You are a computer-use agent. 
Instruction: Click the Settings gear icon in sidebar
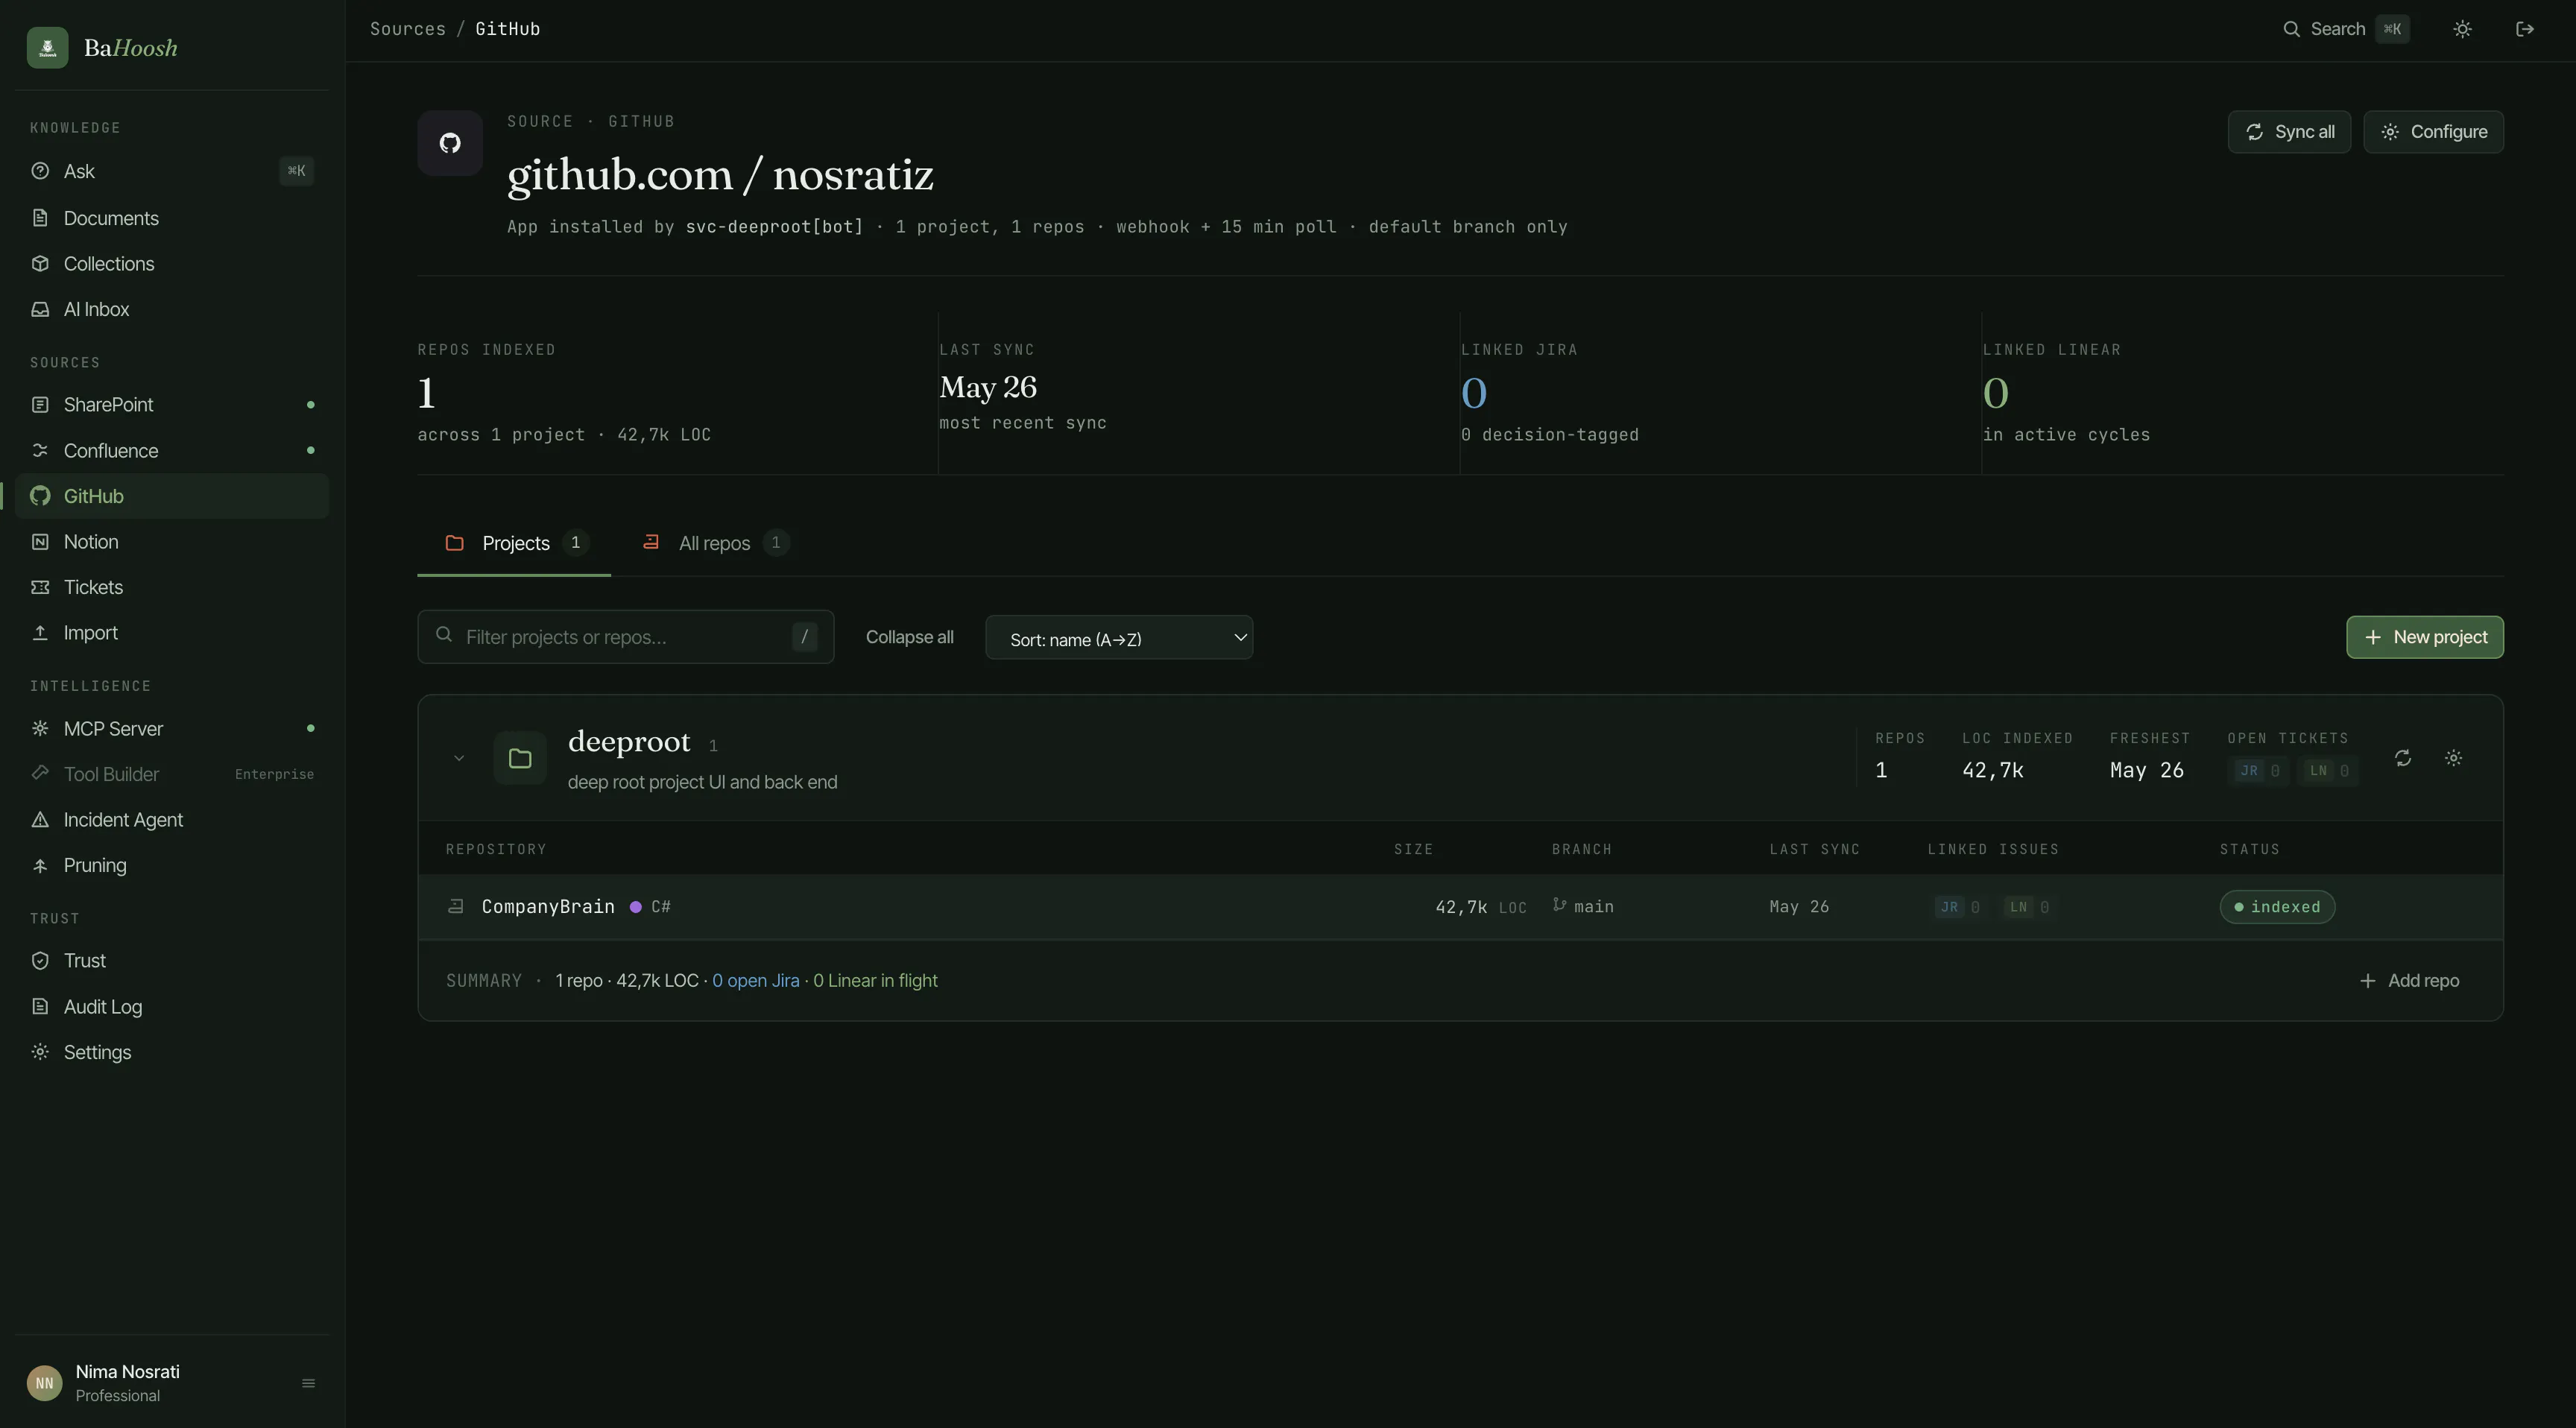click(x=40, y=1052)
